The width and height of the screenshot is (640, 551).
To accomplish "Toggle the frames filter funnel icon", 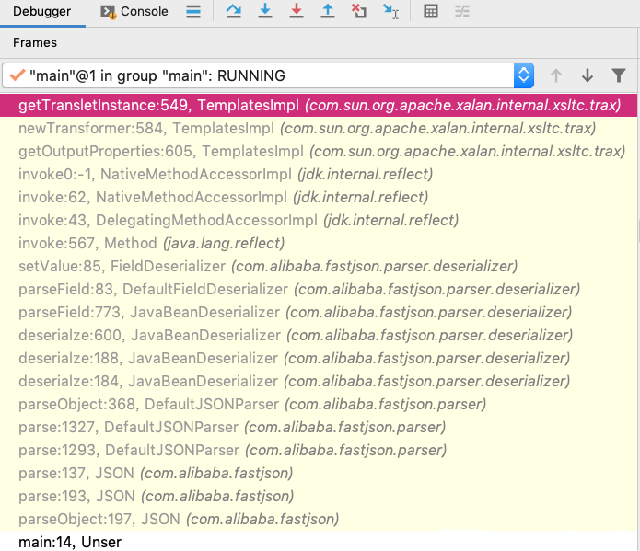I will (619, 75).
